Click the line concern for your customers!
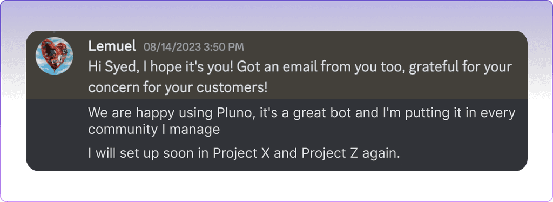Screen dimensions: 553x202 coord(178,87)
